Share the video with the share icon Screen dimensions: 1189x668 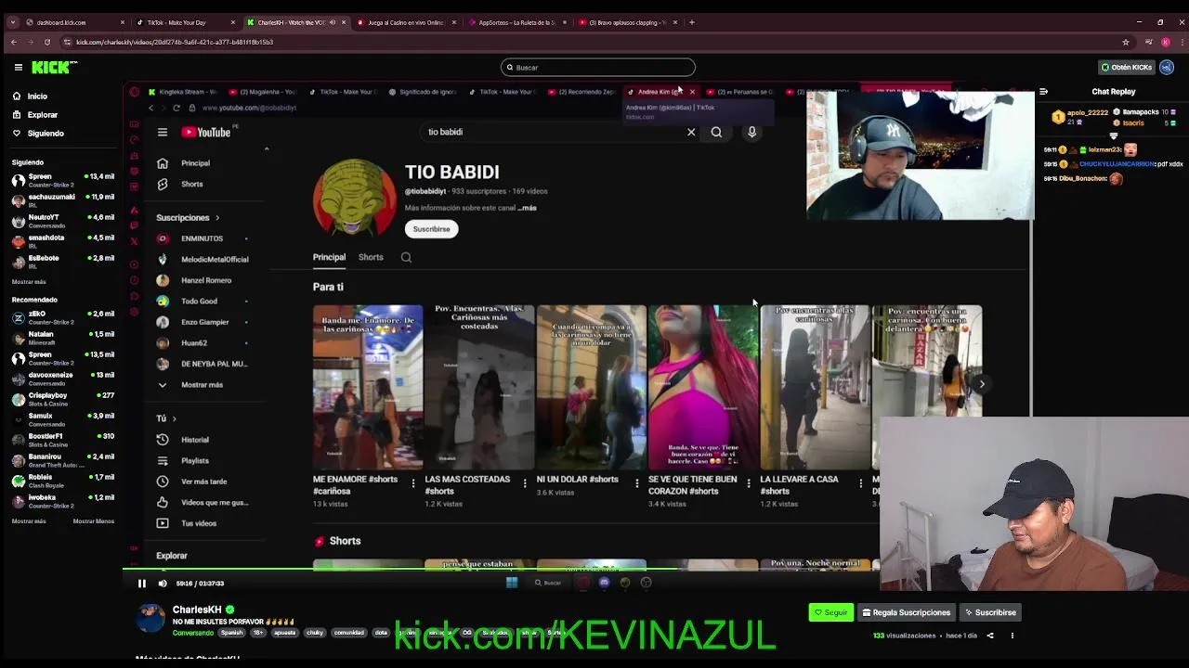pyautogui.click(x=990, y=636)
